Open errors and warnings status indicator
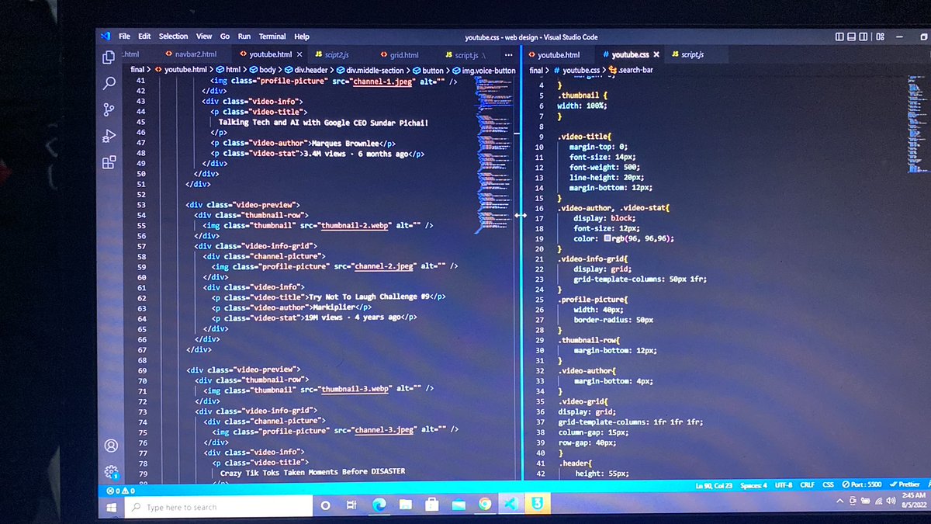The height and width of the screenshot is (524, 931). point(121,491)
